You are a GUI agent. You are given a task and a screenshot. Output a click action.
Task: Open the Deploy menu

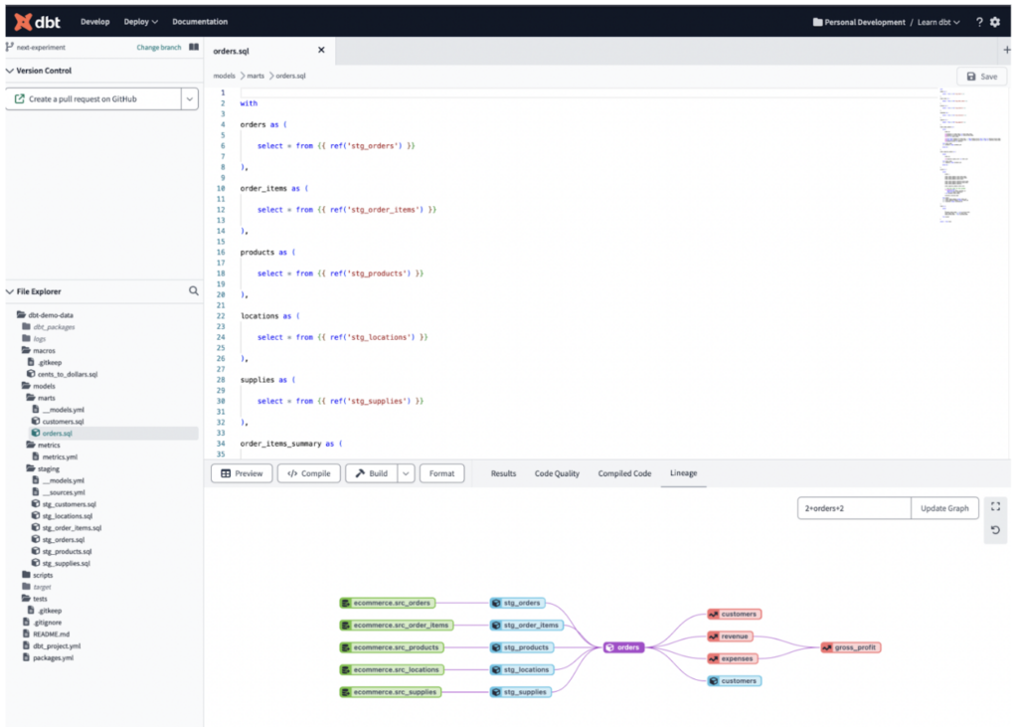[x=140, y=21]
